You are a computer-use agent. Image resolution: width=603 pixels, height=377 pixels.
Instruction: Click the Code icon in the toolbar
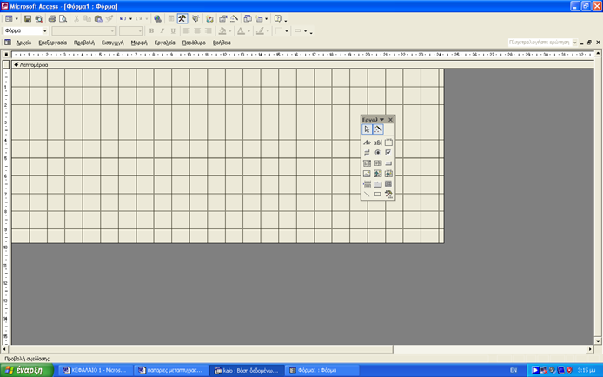click(x=209, y=18)
